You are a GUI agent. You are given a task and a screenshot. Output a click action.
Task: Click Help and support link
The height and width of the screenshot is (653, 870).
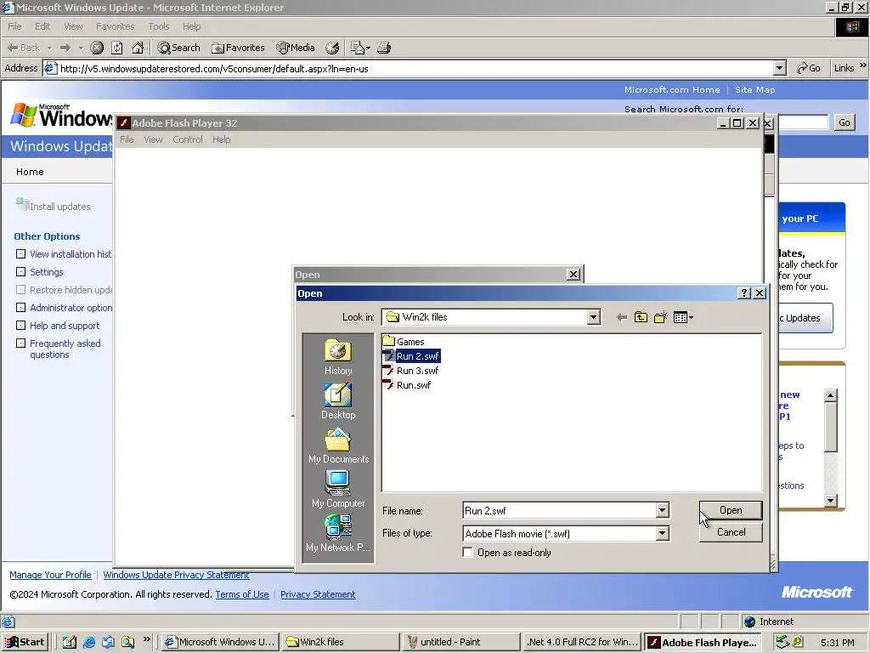65,326
